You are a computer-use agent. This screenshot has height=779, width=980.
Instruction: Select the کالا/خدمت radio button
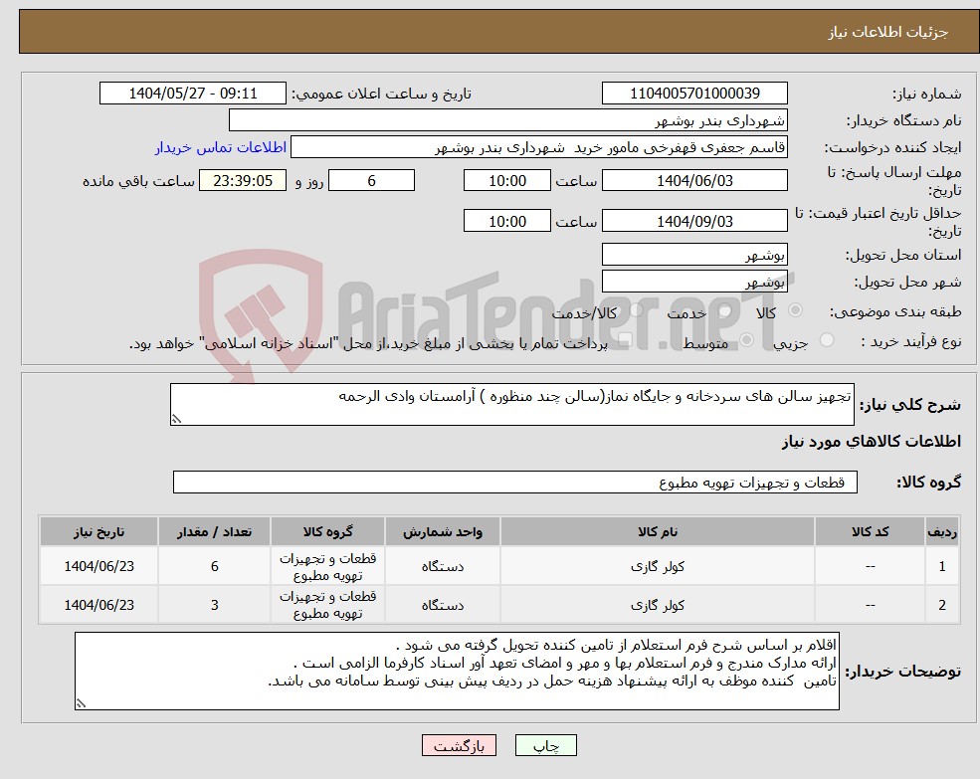[636, 310]
